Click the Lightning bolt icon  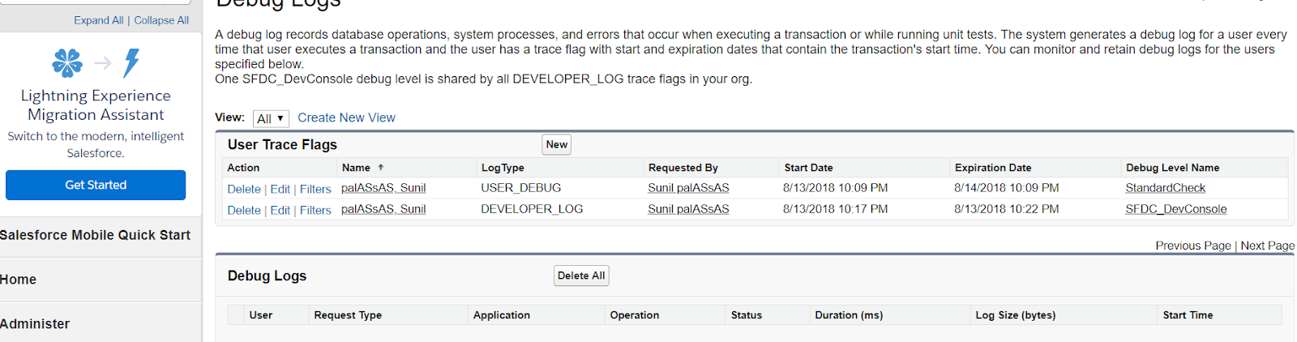[131, 62]
